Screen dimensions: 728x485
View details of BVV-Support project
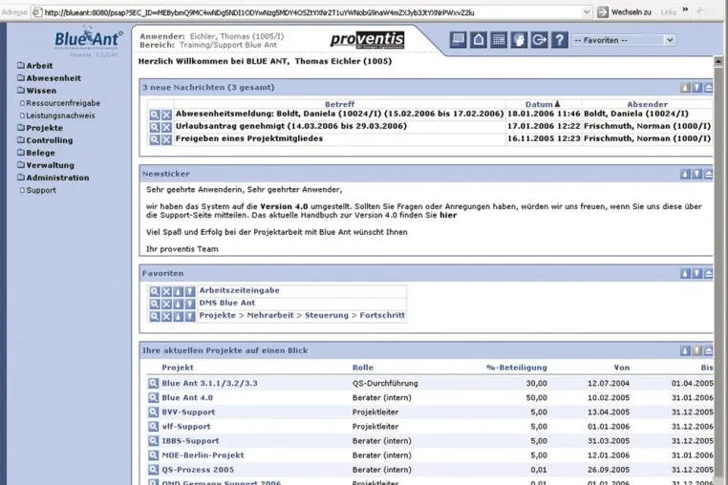point(153,412)
